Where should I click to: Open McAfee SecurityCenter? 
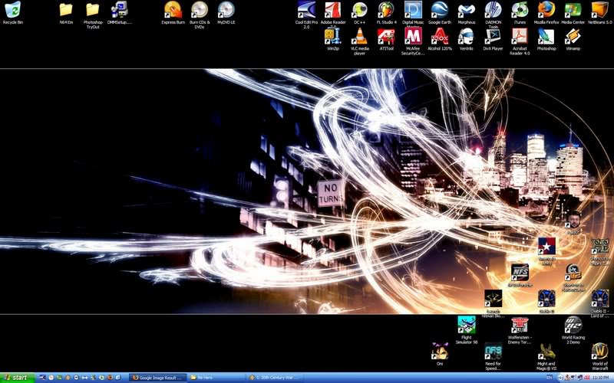point(413,41)
